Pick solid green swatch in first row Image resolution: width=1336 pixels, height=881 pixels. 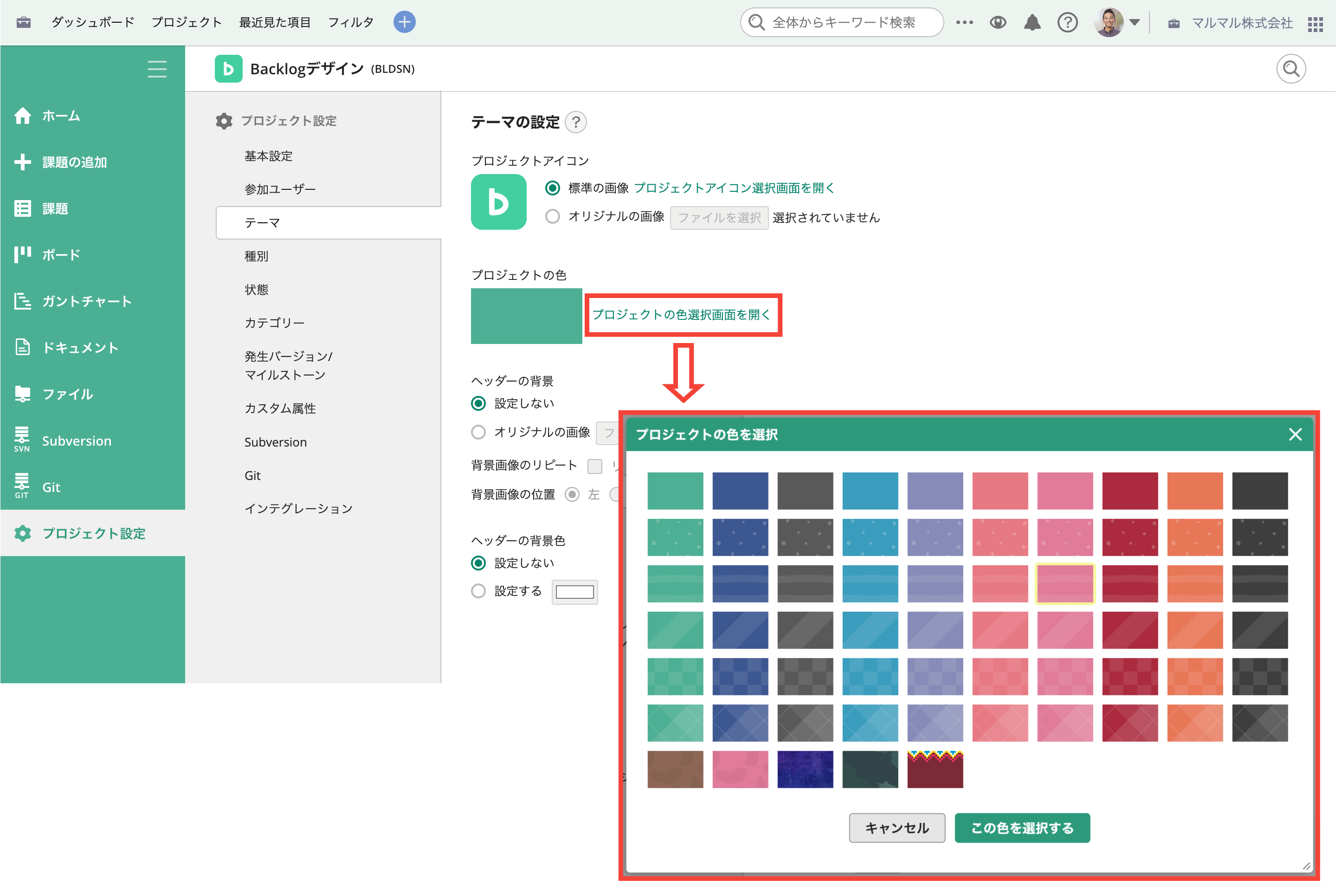[675, 491]
